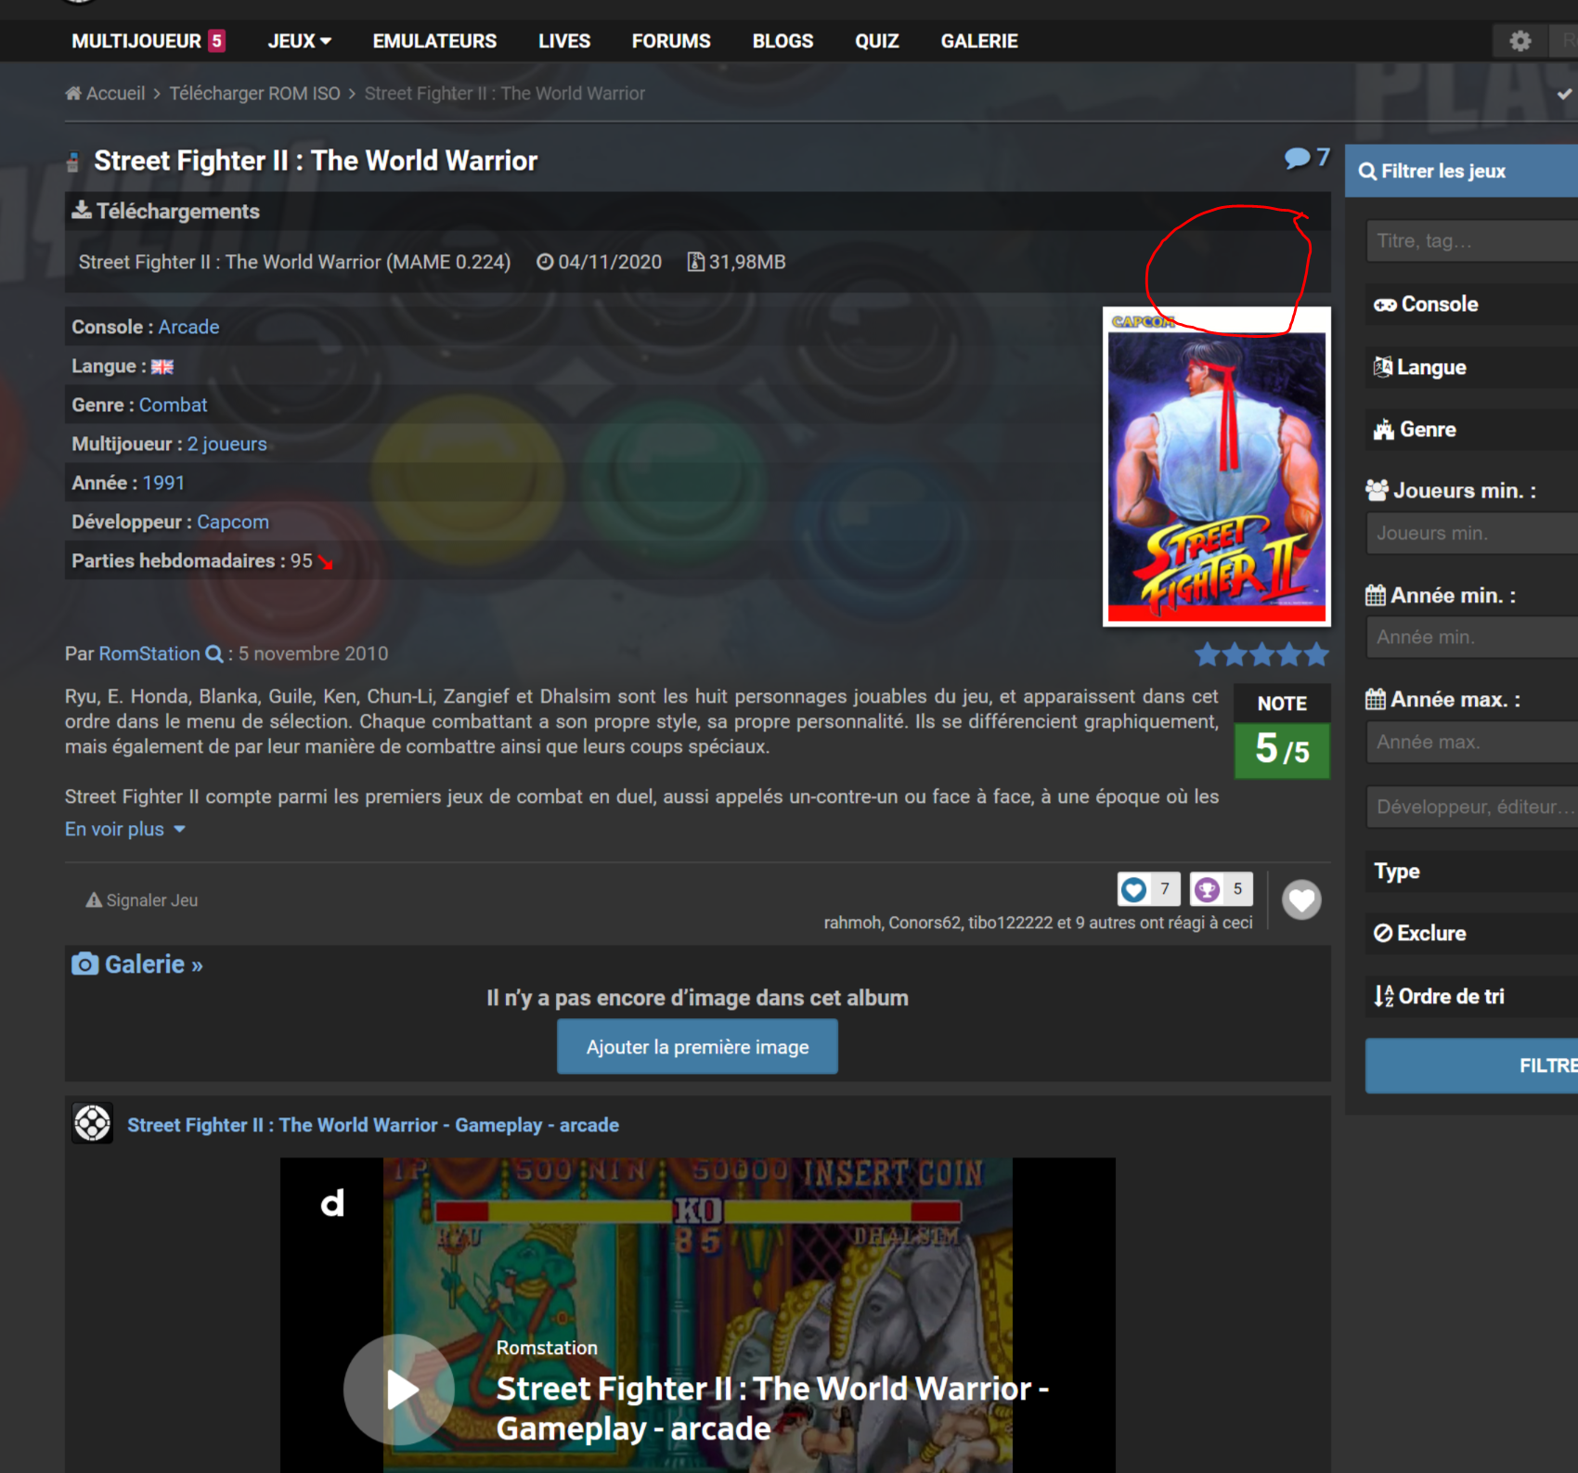Click the Arcade console link
This screenshot has height=1473, width=1578.
[188, 327]
